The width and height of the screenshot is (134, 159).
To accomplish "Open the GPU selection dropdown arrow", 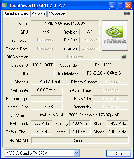I will (x=76, y=153).
